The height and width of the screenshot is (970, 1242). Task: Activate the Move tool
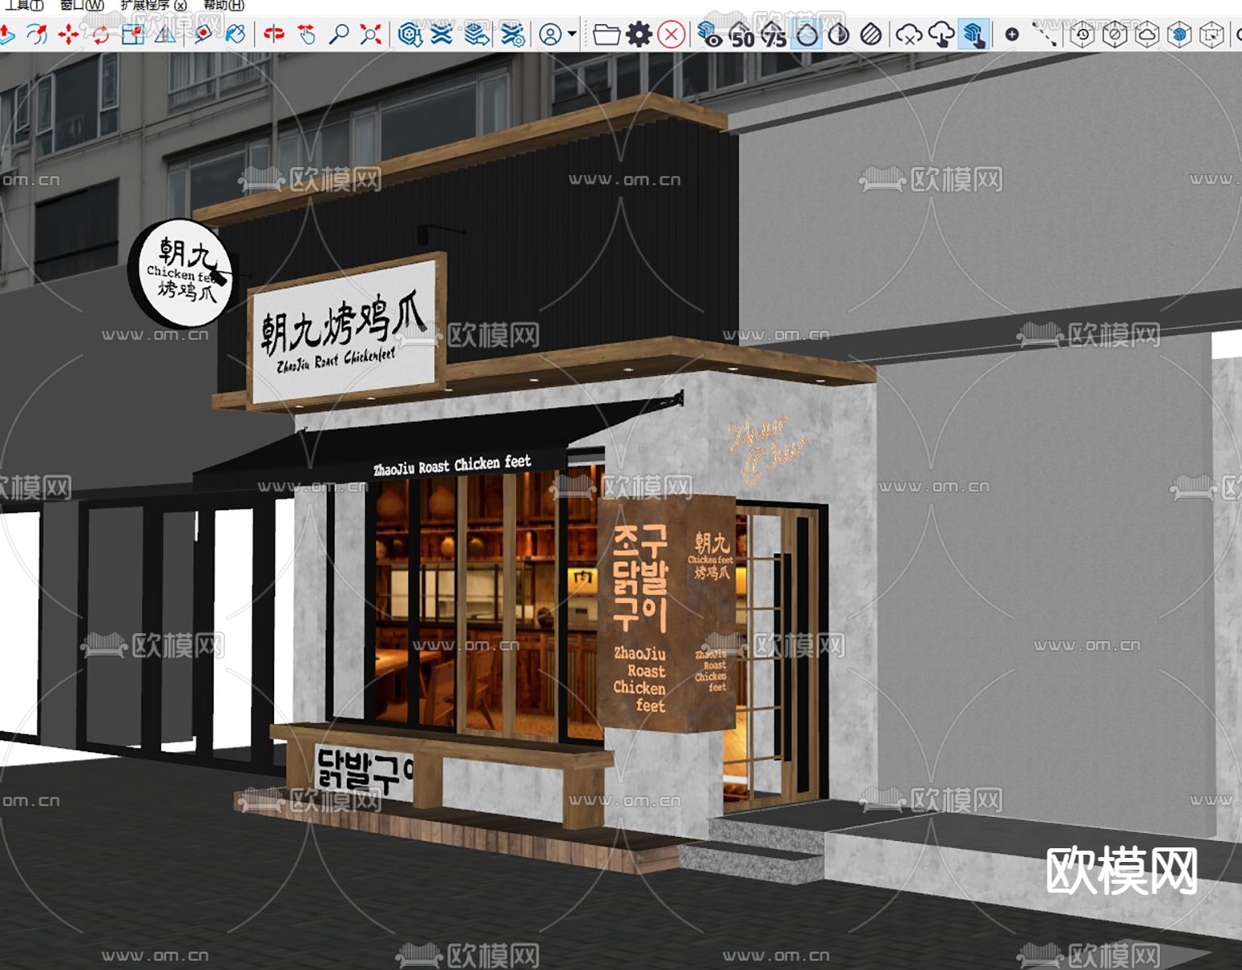(x=69, y=35)
